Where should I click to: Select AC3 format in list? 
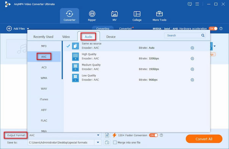(x=44, y=67)
